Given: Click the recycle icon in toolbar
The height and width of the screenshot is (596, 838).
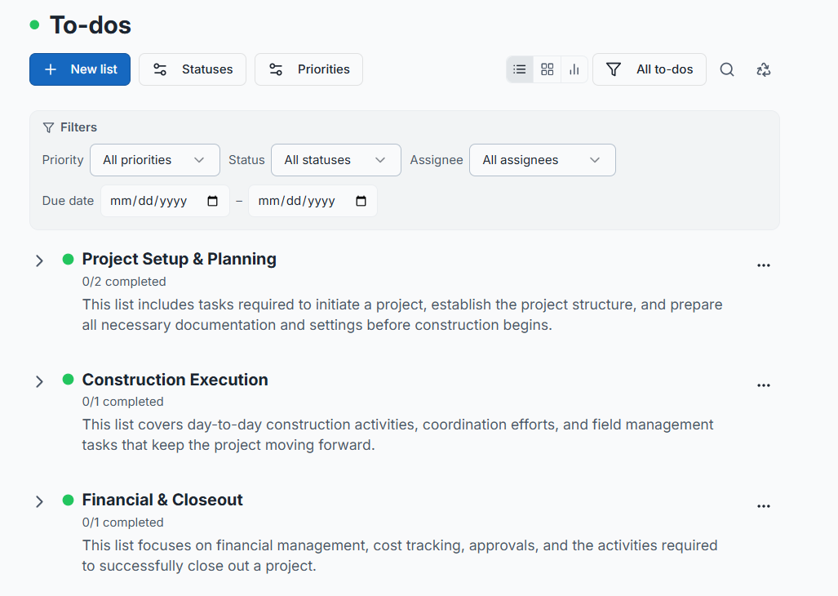Looking at the screenshot, I should pyautogui.click(x=764, y=69).
